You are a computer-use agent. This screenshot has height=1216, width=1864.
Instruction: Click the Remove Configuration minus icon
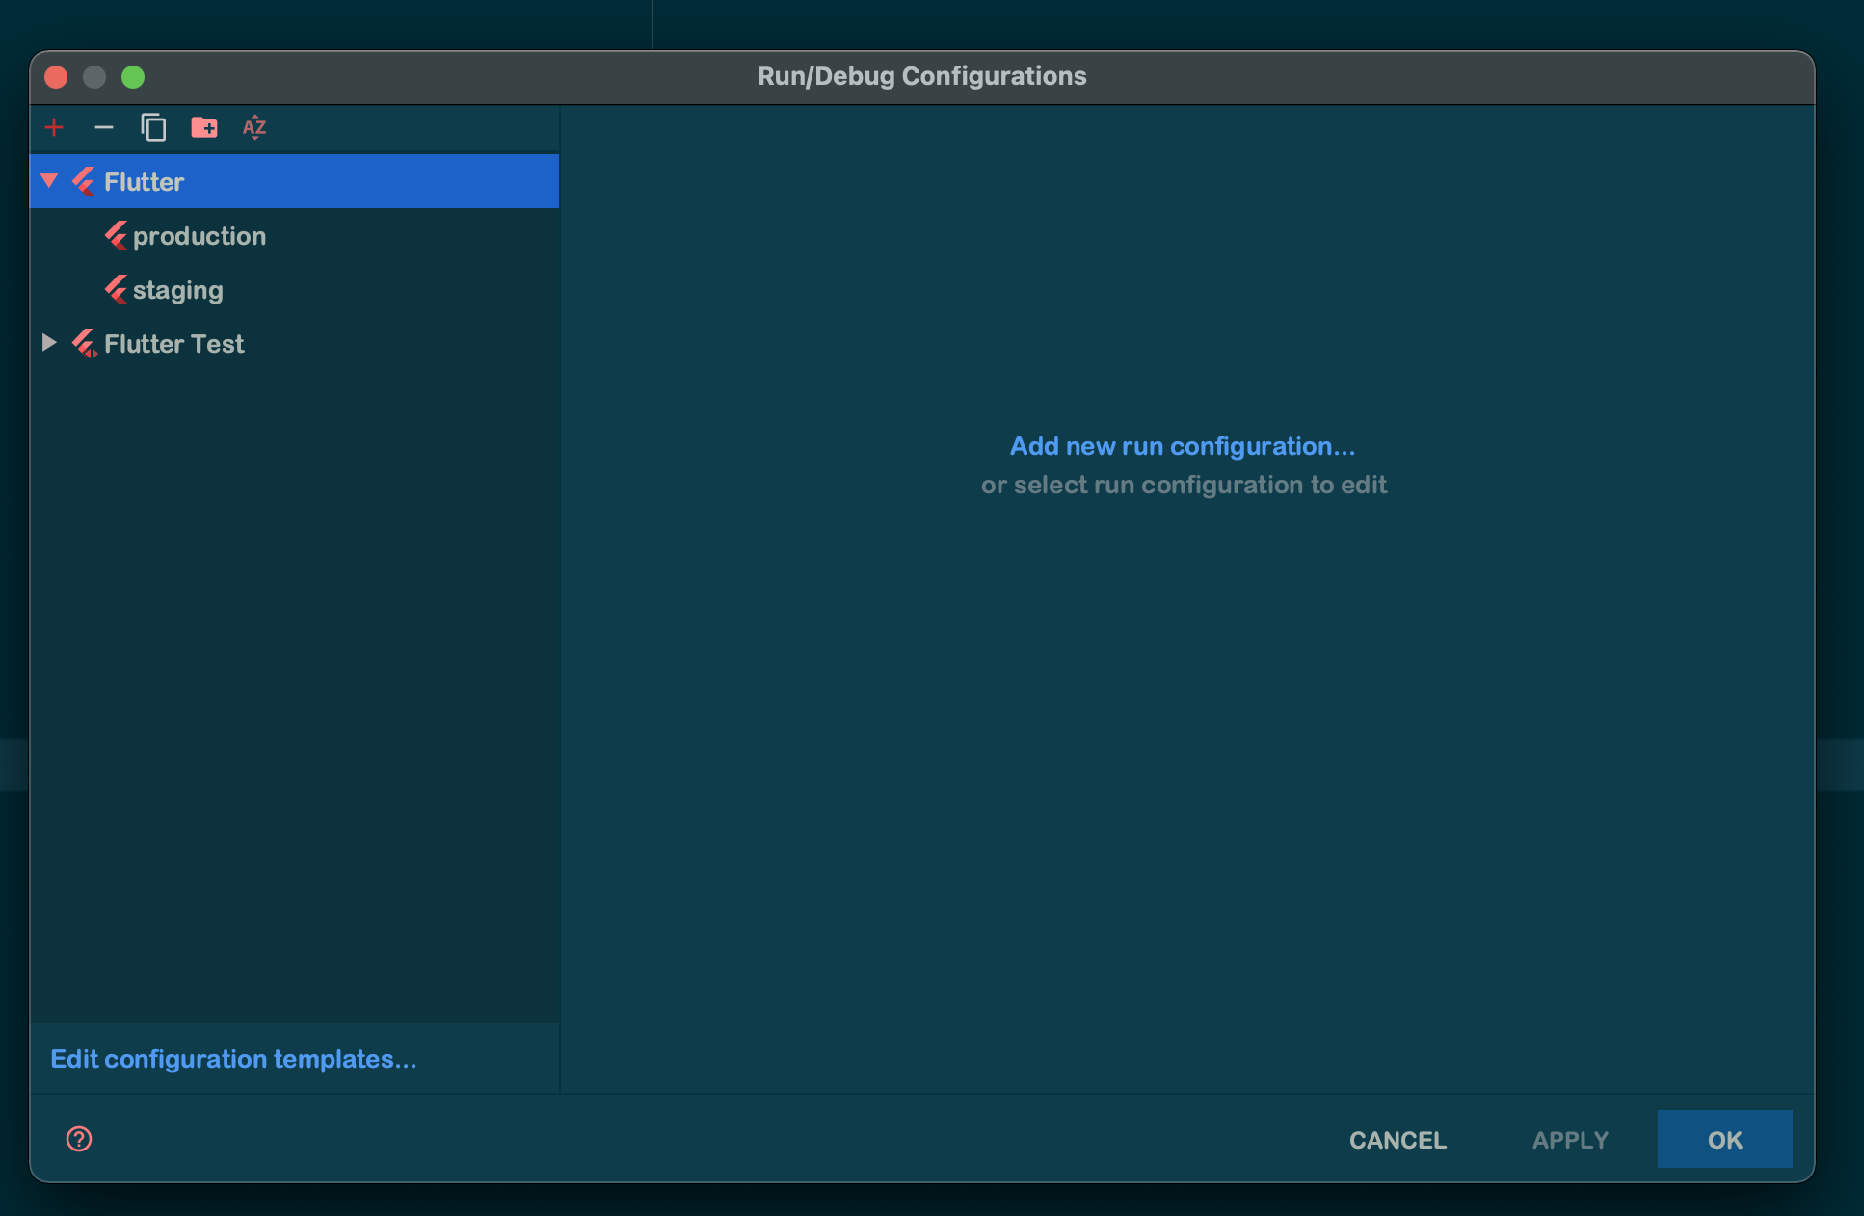click(x=104, y=127)
